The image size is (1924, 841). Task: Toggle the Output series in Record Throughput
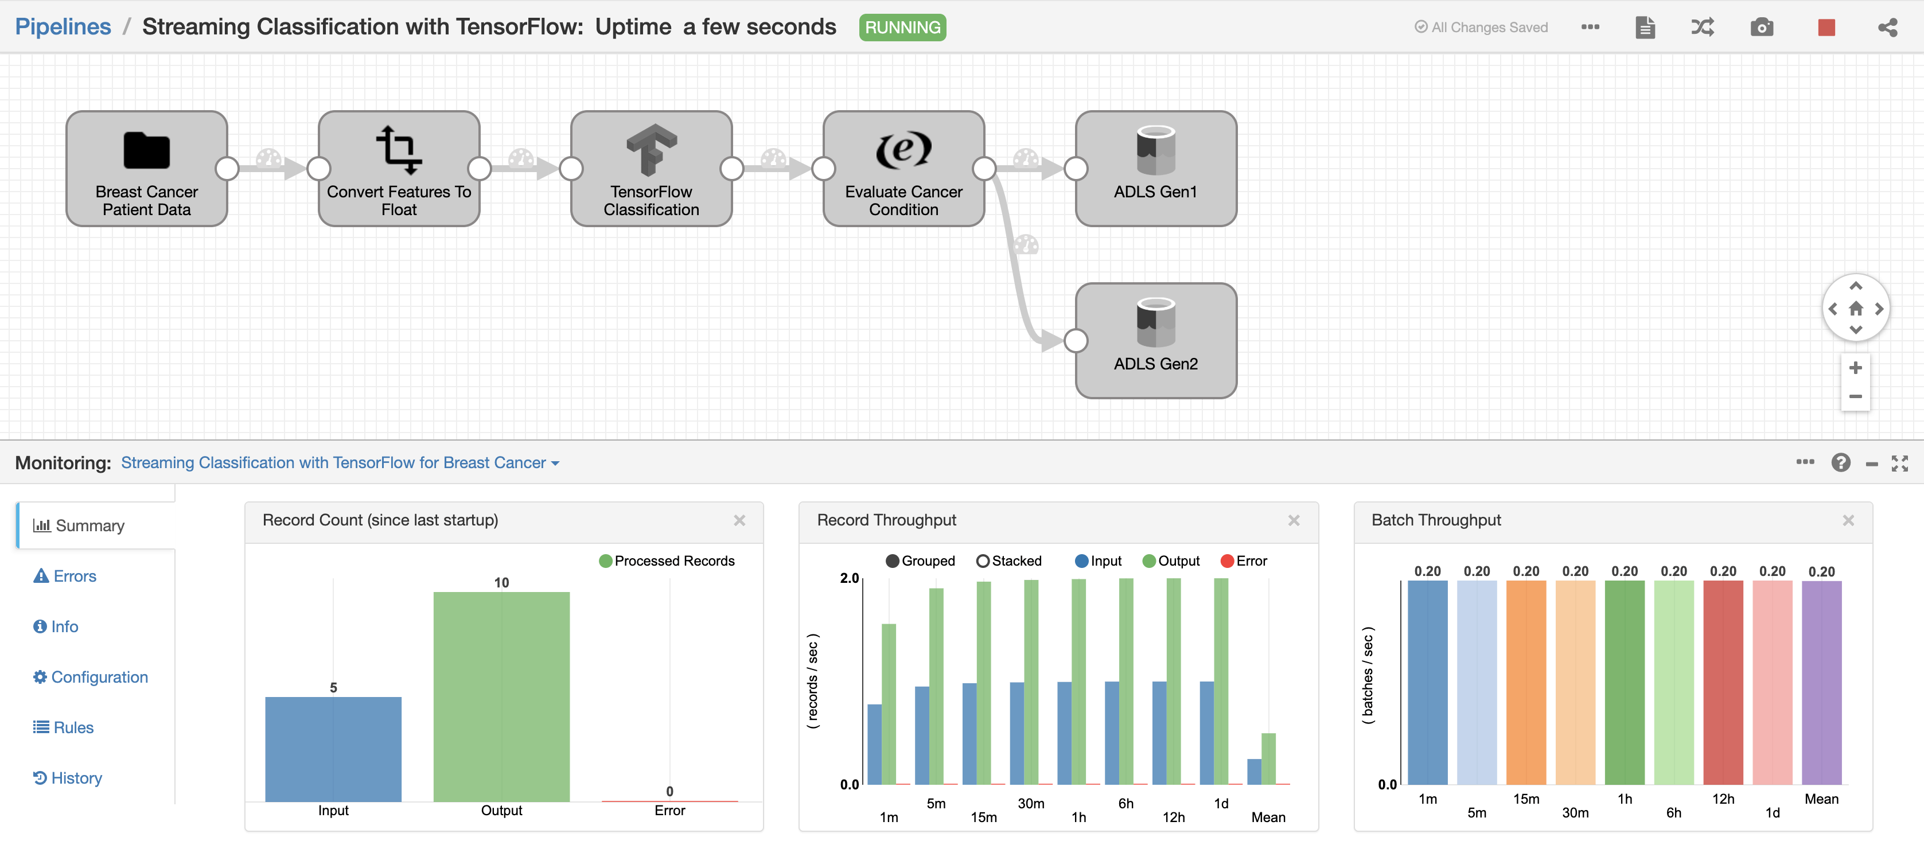pyautogui.click(x=1170, y=561)
